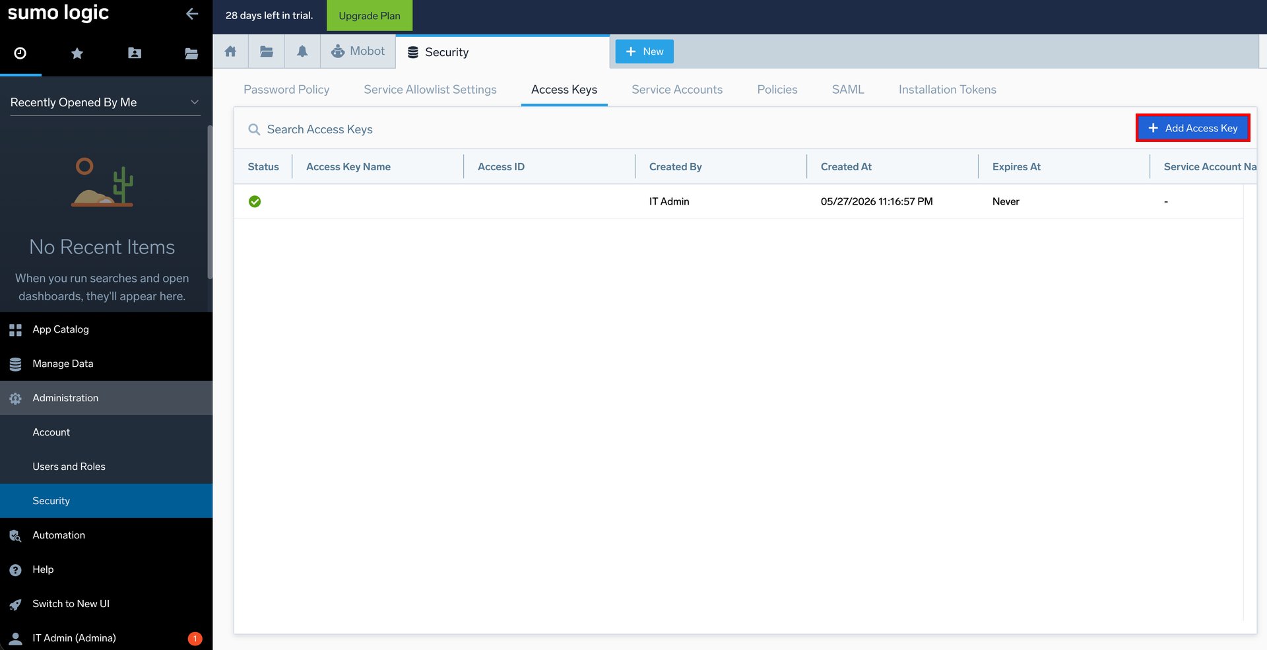Switch to the Service Allowlist Settings tab

click(x=430, y=90)
